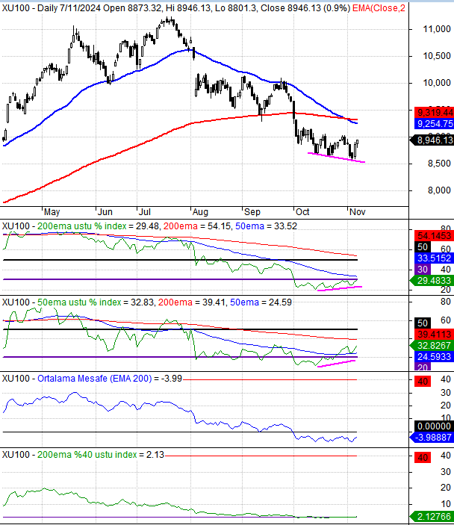Click the Oct label on the date axis
The height and width of the screenshot is (525, 454).
(302, 212)
